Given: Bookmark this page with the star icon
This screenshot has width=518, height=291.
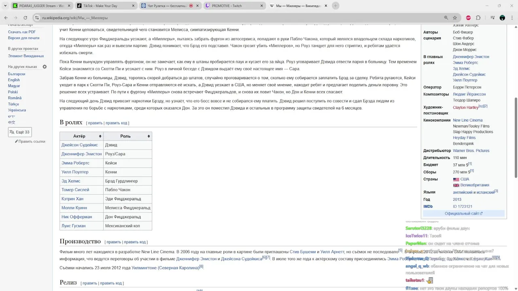Looking at the screenshot, I should coord(455,18).
